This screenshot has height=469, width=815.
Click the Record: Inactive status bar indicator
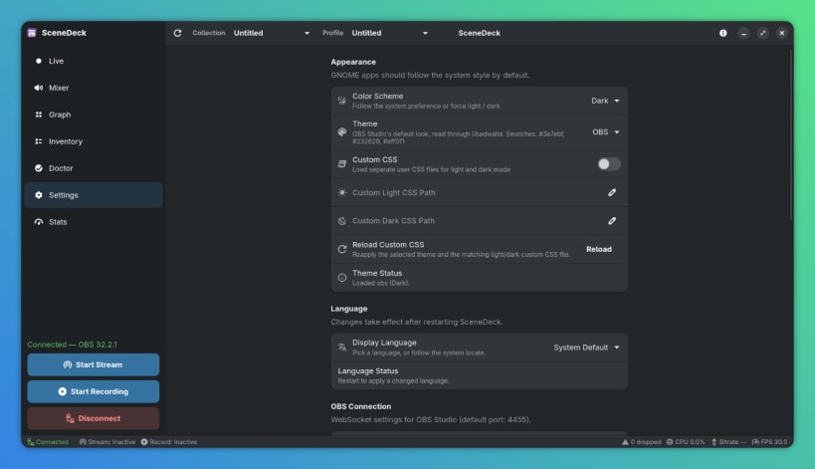(x=169, y=442)
